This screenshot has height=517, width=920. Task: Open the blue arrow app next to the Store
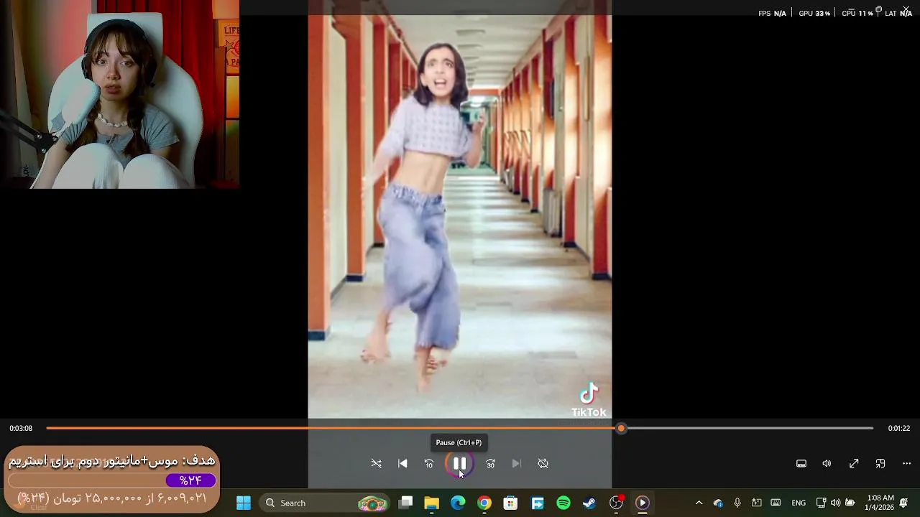(537, 503)
